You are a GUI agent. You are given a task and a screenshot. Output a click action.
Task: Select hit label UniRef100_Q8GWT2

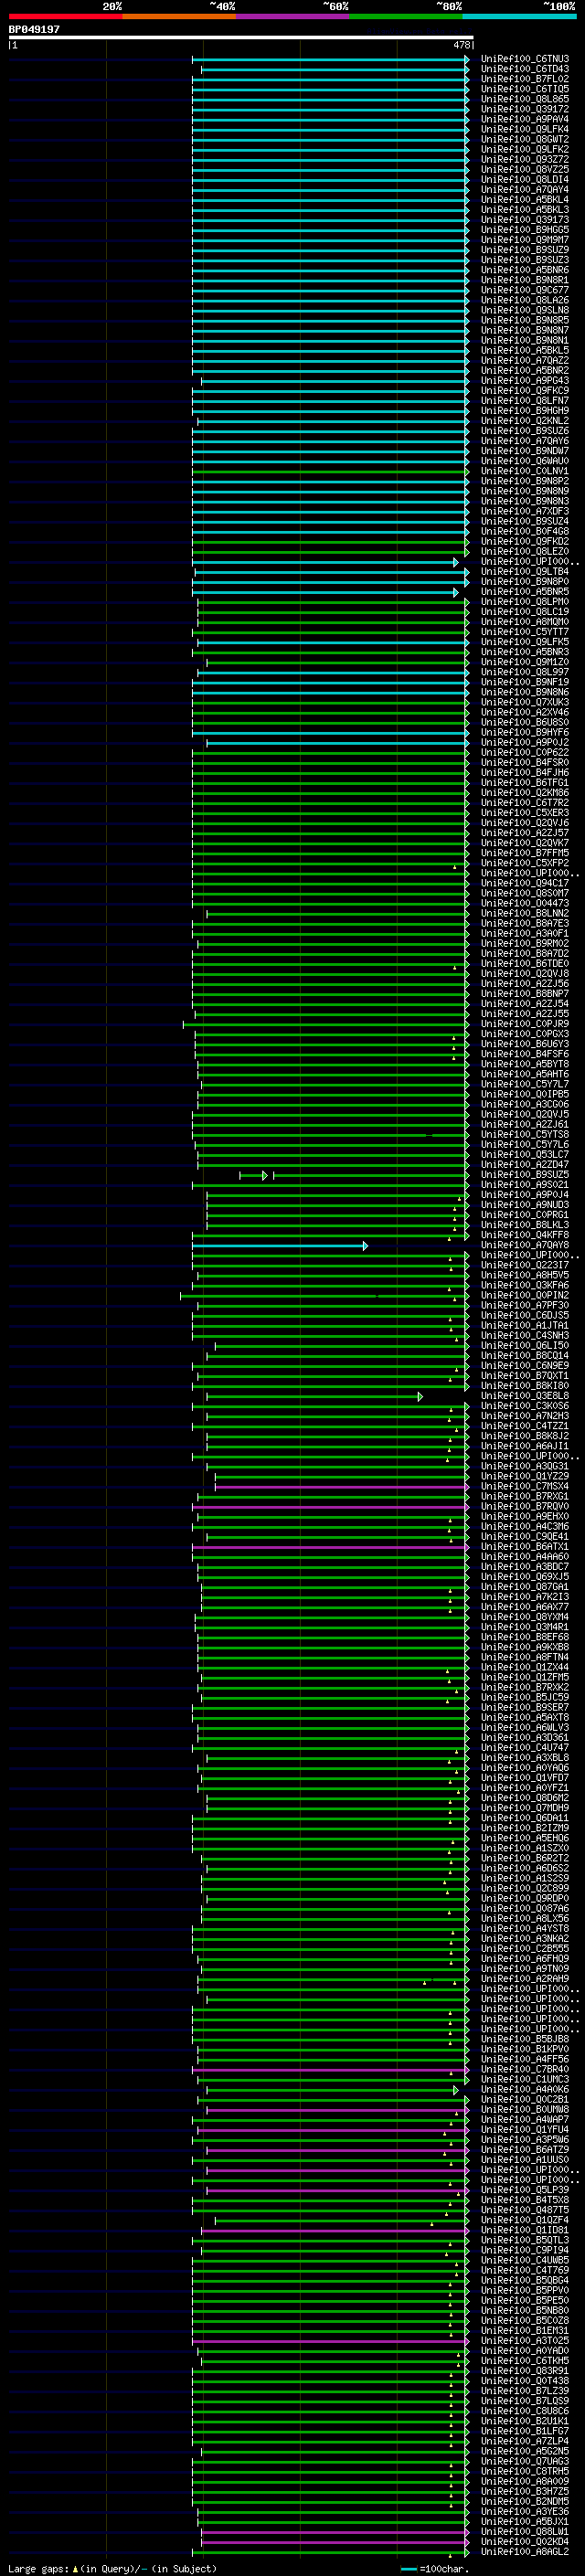[525, 139]
